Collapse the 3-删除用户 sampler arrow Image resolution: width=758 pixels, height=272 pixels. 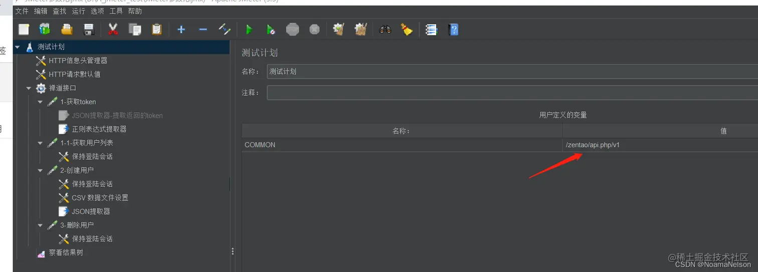(41, 225)
